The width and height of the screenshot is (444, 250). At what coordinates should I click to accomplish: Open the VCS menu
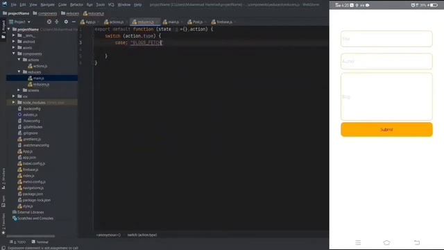111,5
